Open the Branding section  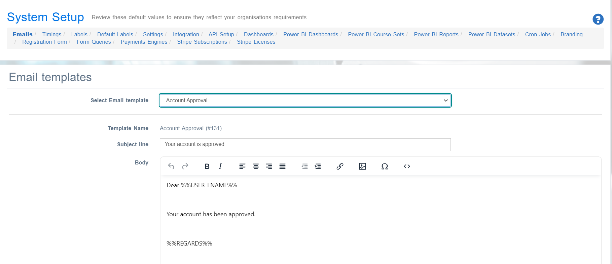[x=571, y=34]
